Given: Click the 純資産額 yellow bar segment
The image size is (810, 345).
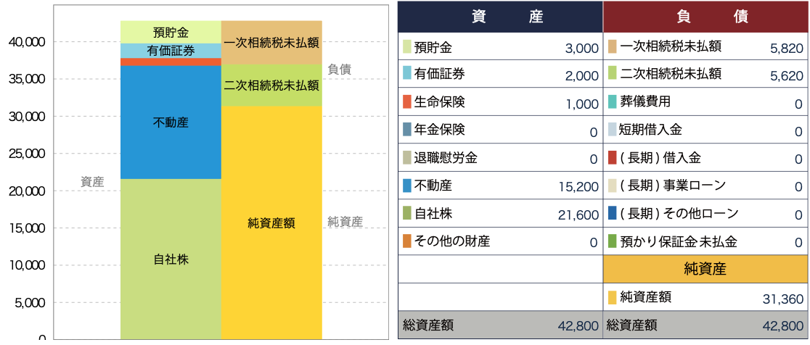Looking at the screenshot, I should coord(271,223).
